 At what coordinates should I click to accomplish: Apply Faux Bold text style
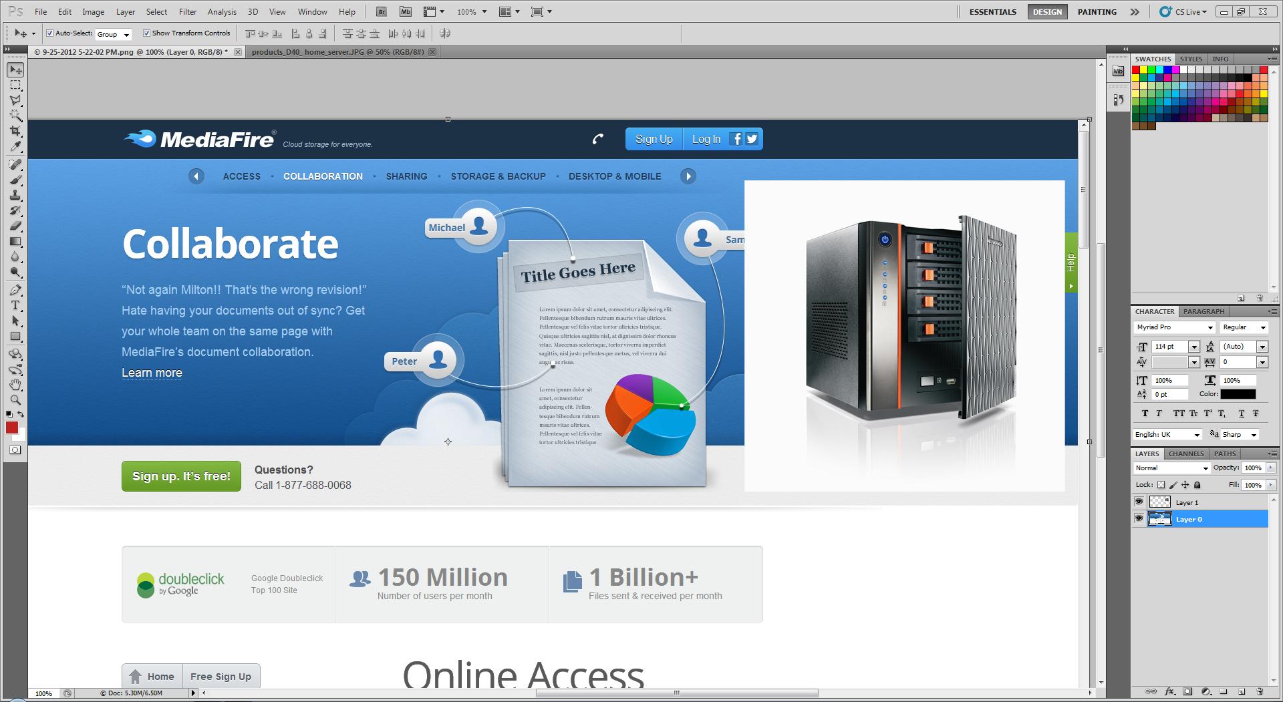pyautogui.click(x=1145, y=413)
